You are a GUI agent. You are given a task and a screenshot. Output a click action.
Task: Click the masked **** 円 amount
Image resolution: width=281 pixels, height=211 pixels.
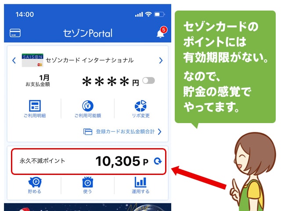pos(111,82)
